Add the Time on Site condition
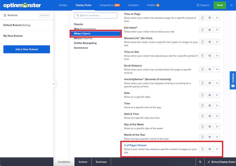Screen dimensions: 236x166 point(217,56)
